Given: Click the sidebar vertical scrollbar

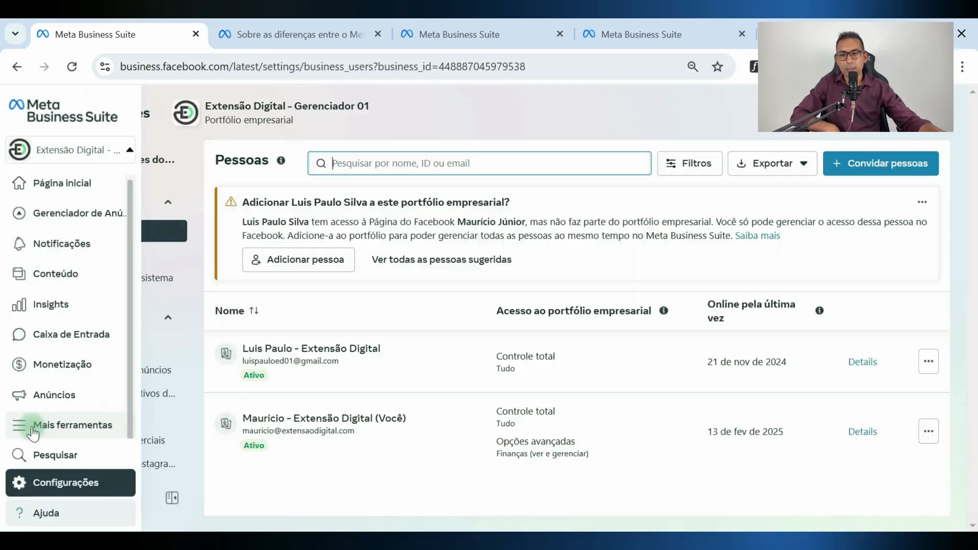Looking at the screenshot, I should [130, 309].
